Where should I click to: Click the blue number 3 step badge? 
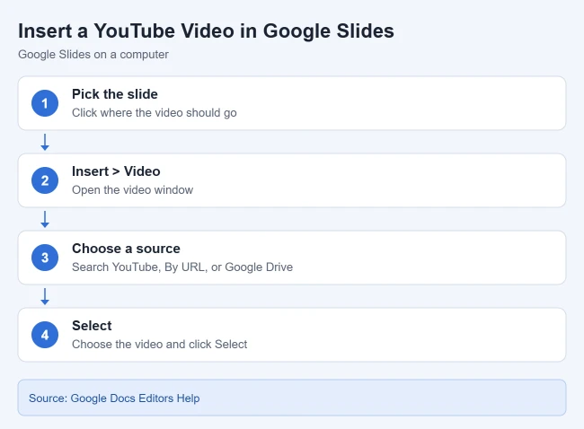pyautogui.click(x=45, y=258)
